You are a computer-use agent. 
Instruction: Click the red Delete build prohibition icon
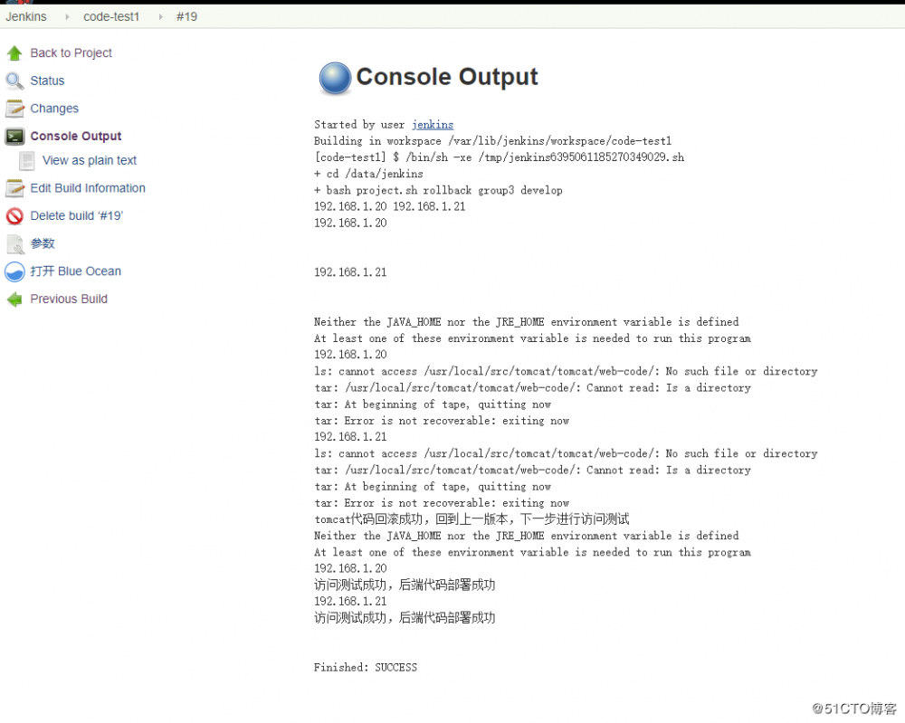[x=14, y=215]
